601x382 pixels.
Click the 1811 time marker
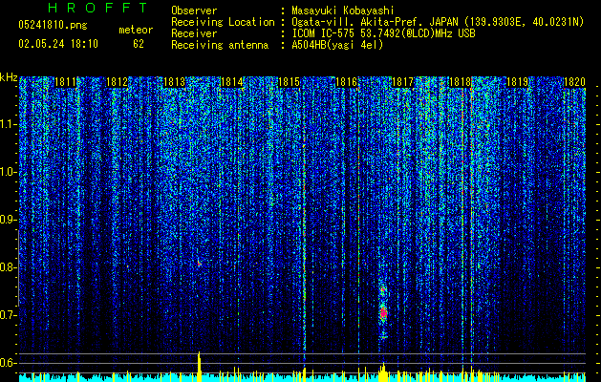65,82
